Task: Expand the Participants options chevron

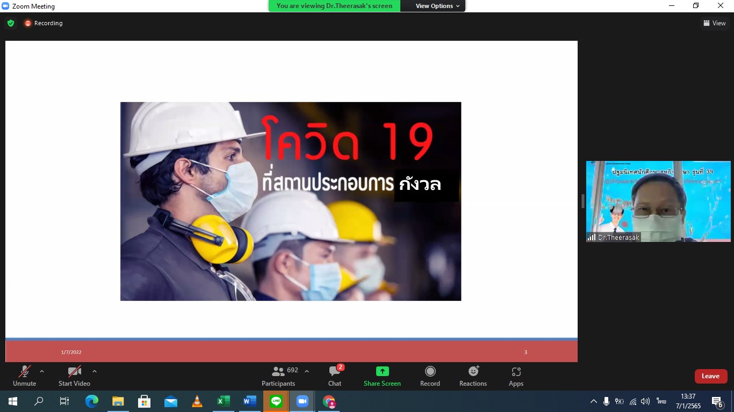Action: coord(307,371)
